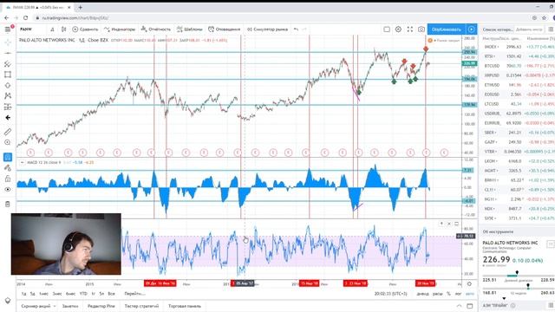
Task: Select the Все date range
Action: tap(111, 294)
